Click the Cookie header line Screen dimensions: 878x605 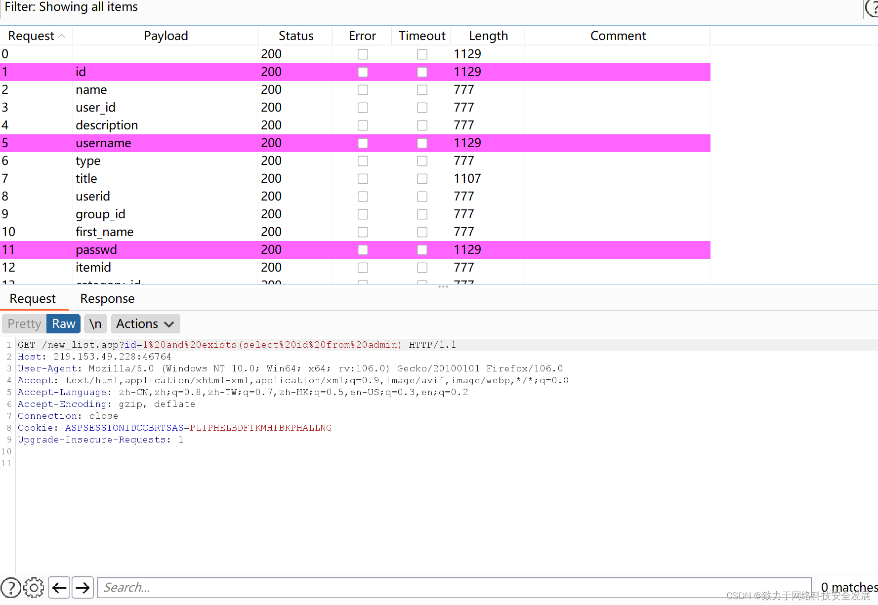175,428
